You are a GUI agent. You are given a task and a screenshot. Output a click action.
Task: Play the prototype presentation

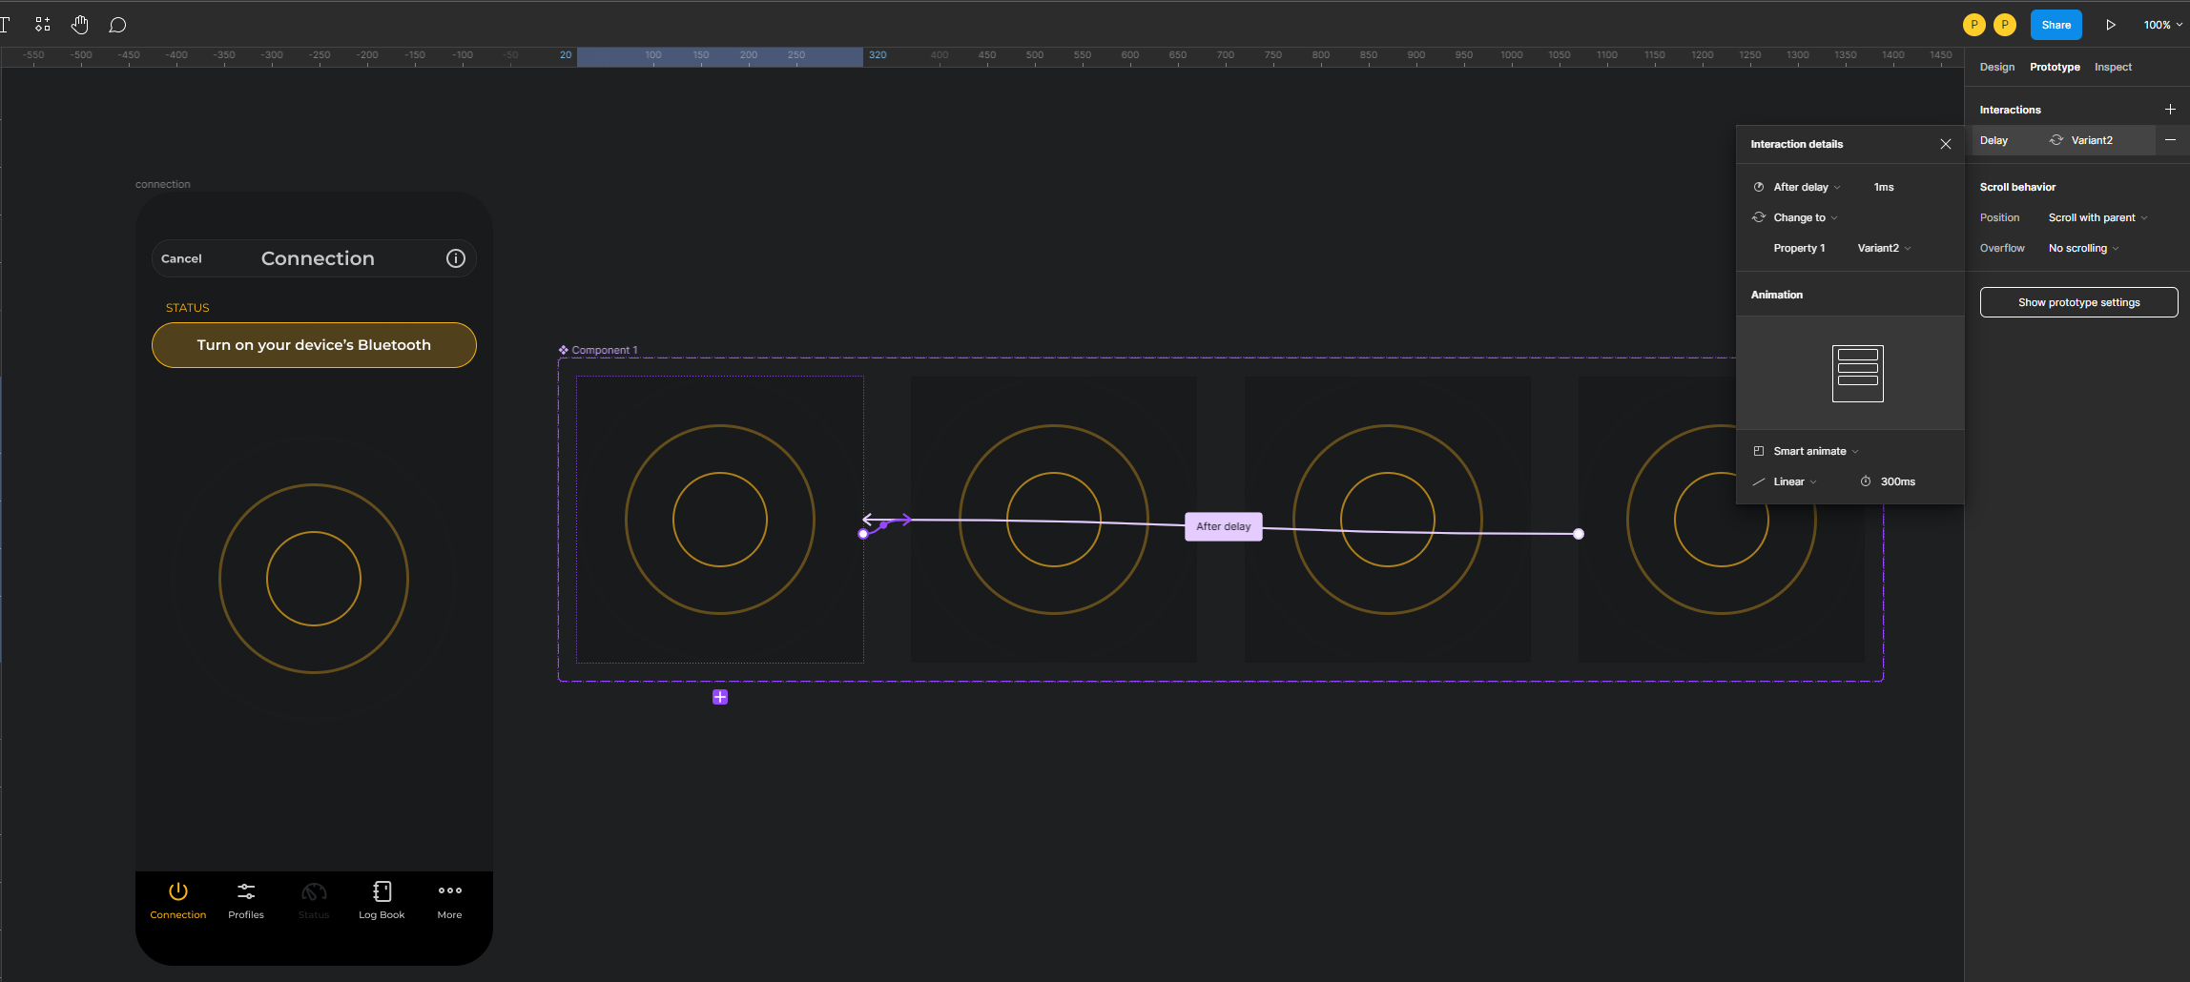[2111, 25]
